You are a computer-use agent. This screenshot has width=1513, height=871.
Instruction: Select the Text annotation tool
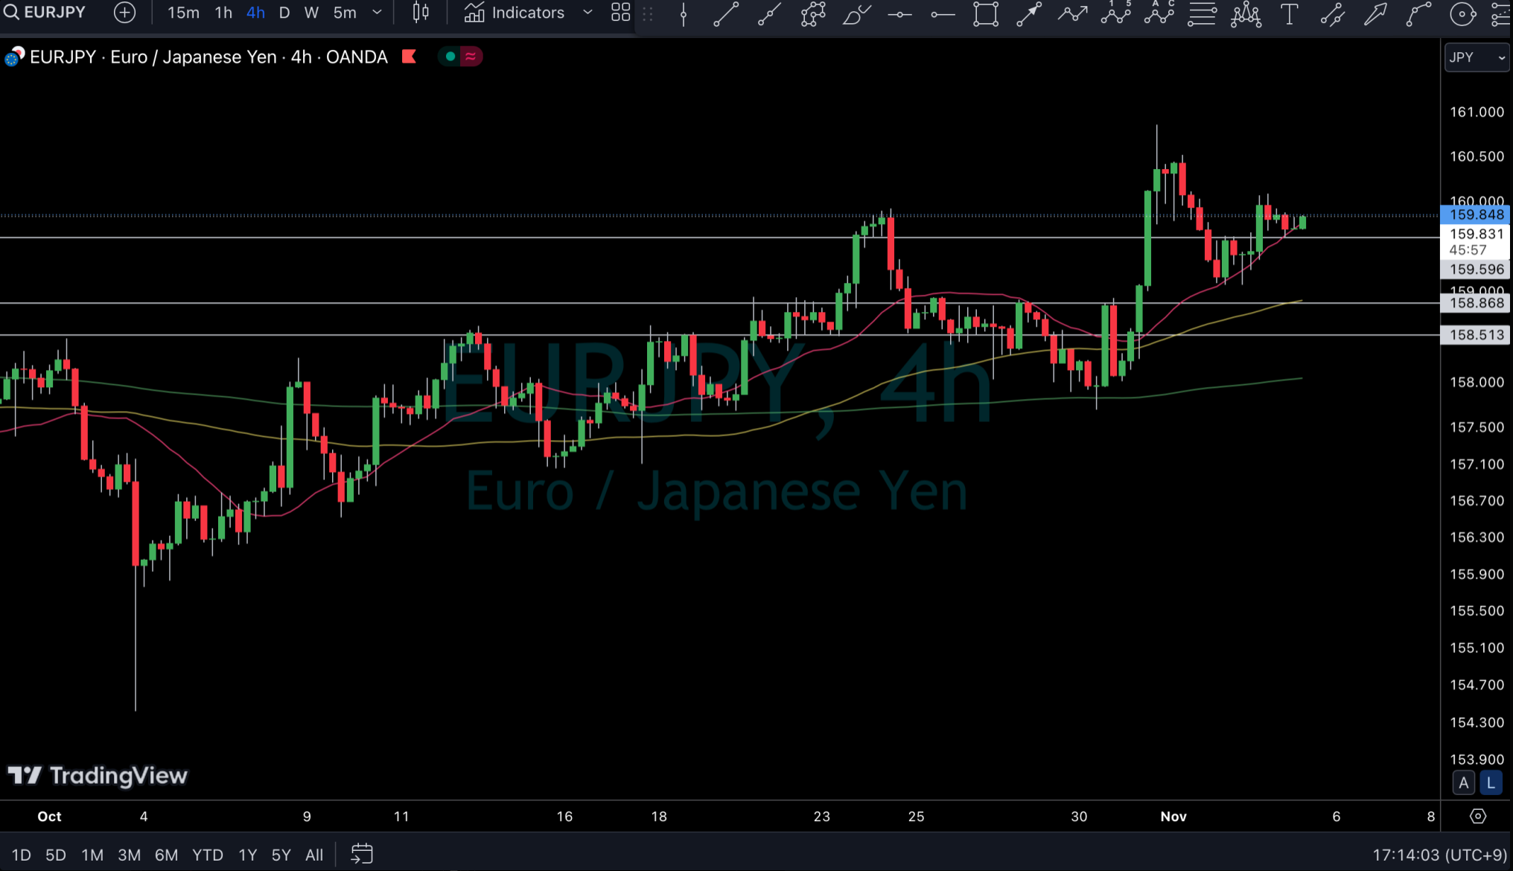[1289, 13]
